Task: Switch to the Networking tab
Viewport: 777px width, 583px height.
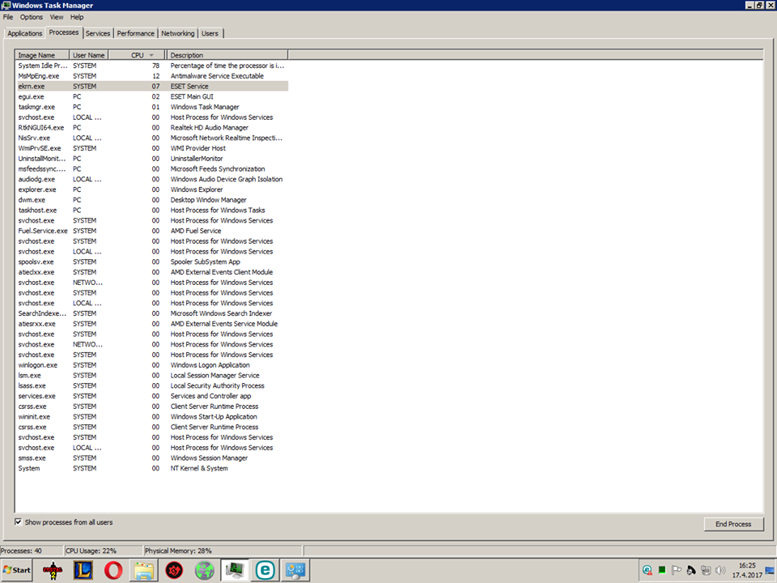Action: 177,33
